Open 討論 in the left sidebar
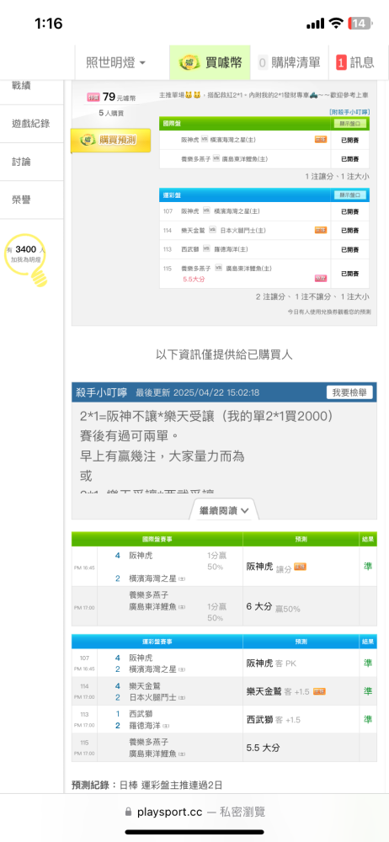Image resolution: width=389 pixels, height=842 pixels. [21, 162]
